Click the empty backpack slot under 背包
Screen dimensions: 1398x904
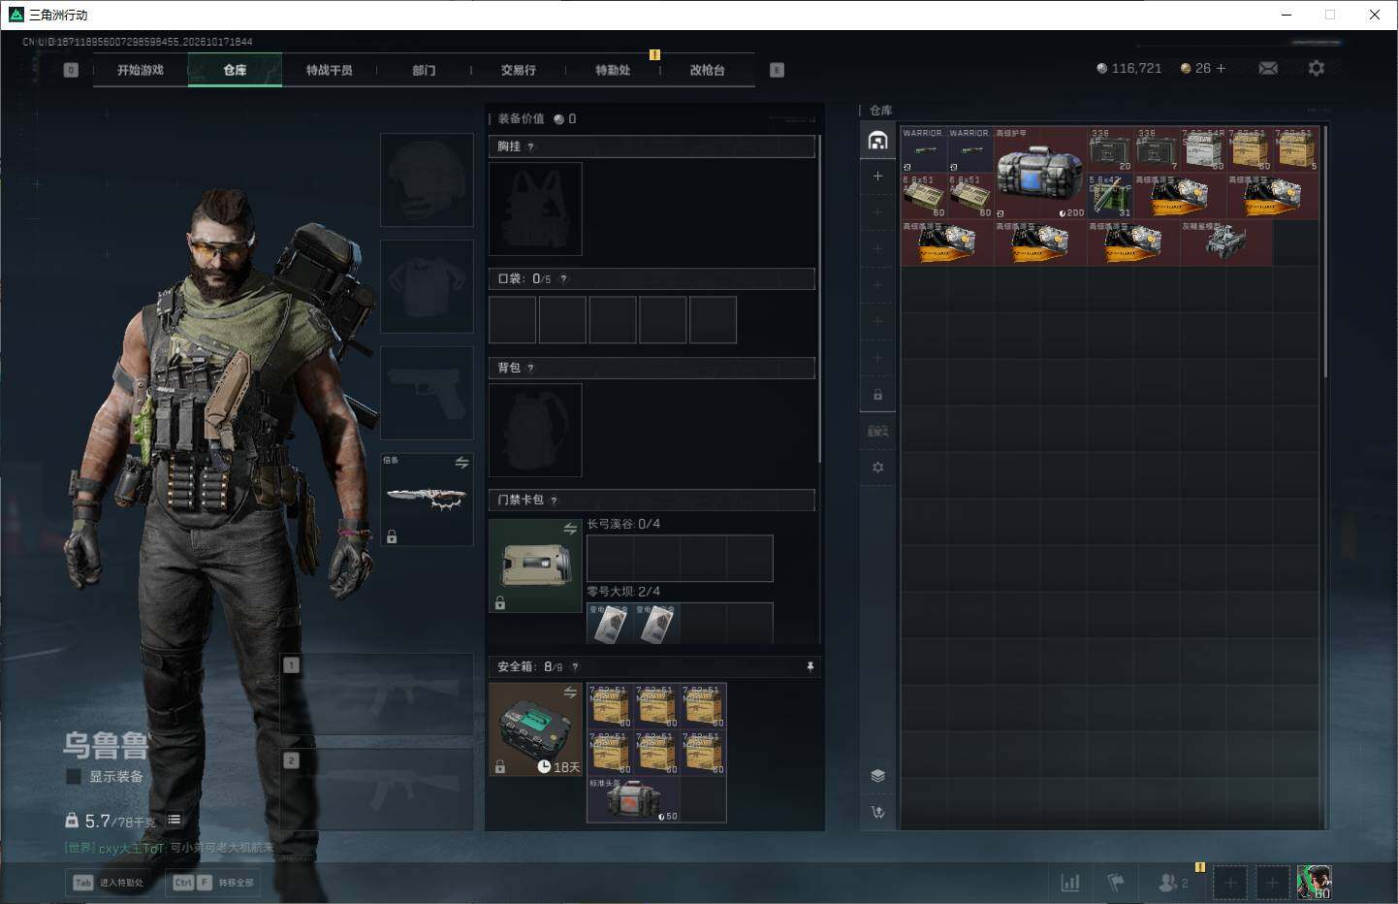tap(535, 430)
